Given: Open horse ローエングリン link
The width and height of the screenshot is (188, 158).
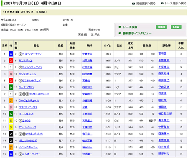Looking at the screenshot, I should point(26,87).
